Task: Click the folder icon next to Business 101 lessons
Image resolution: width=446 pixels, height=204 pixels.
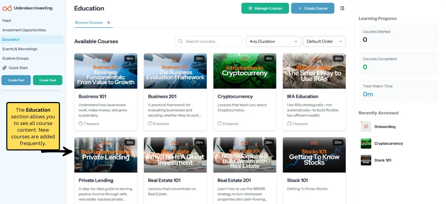Action: tap(81, 124)
